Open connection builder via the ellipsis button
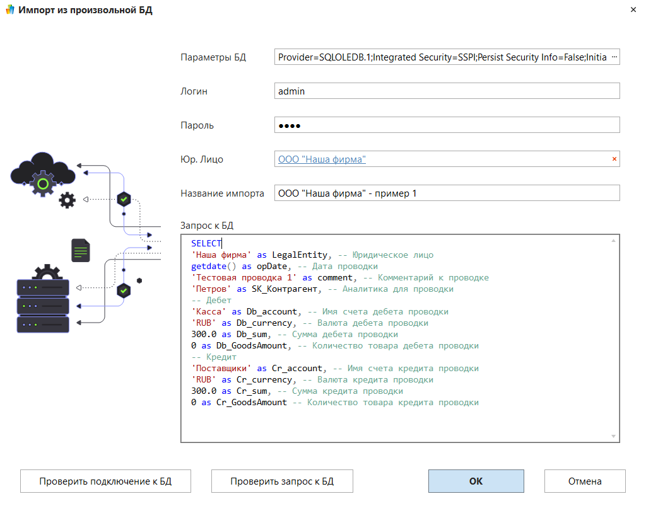 615,57
